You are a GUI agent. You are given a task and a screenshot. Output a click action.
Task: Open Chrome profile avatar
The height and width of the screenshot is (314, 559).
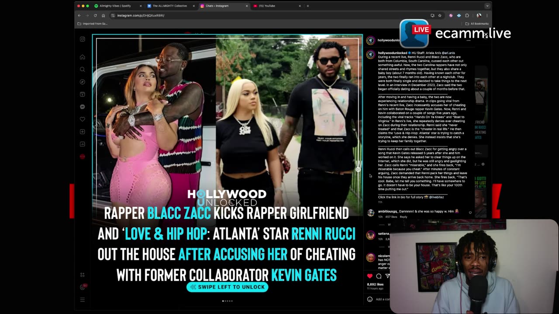pyautogui.click(x=479, y=15)
